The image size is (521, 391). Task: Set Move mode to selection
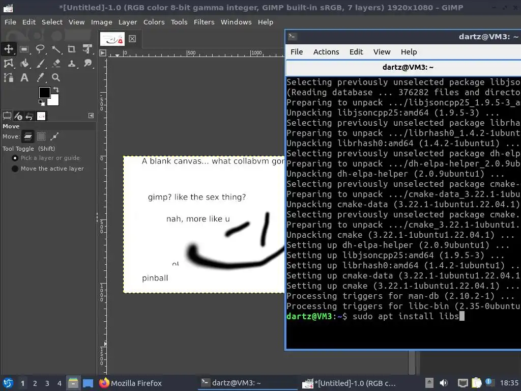[41, 136]
